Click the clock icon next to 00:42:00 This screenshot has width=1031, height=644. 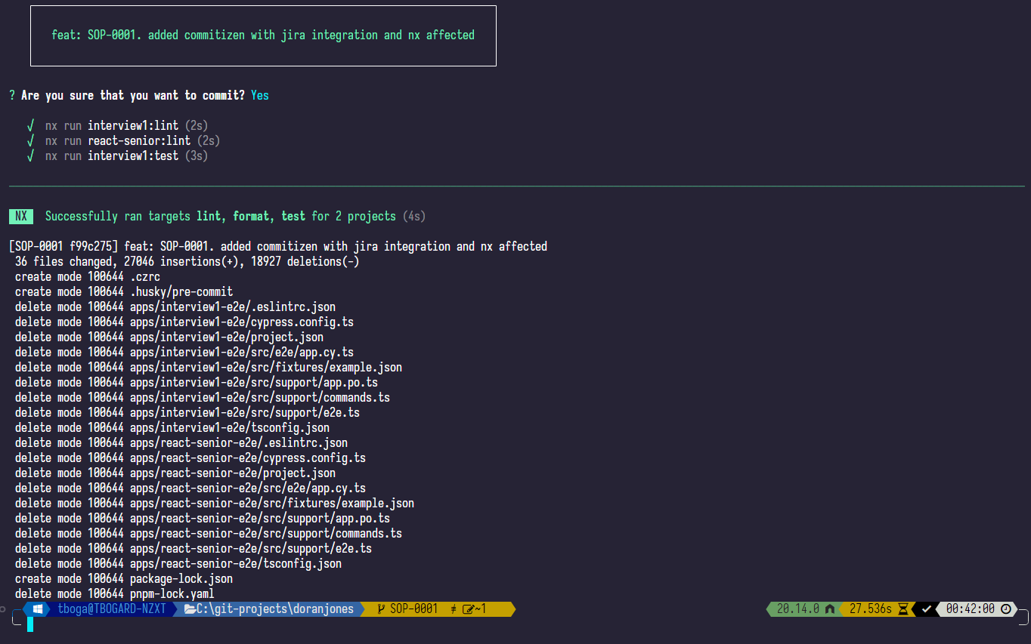[1005, 609]
